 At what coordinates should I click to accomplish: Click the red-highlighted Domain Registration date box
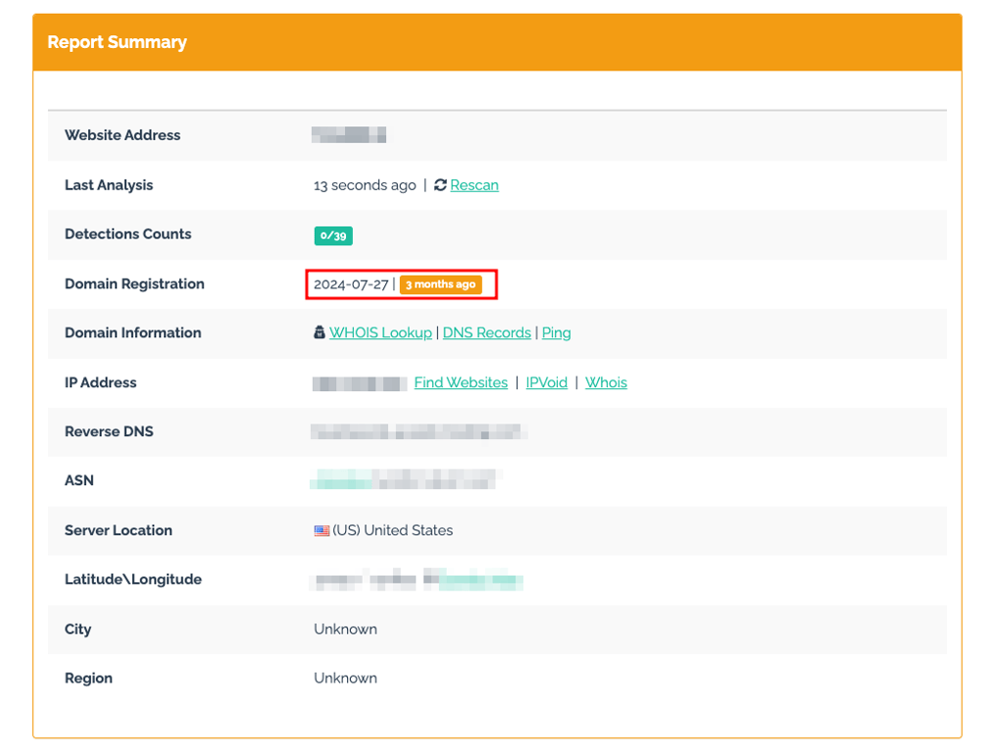tap(400, 284)
